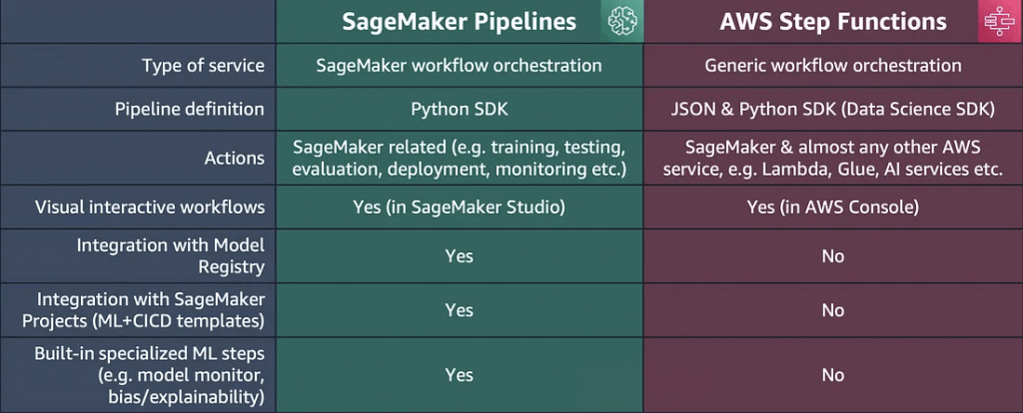Screen dimensions: 1023x413
Task: Click the SageMaker Pipelines brain icon
Action: click(x=622, y=22)
